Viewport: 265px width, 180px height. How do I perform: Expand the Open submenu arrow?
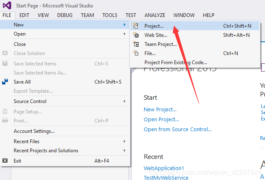point(125,34)
